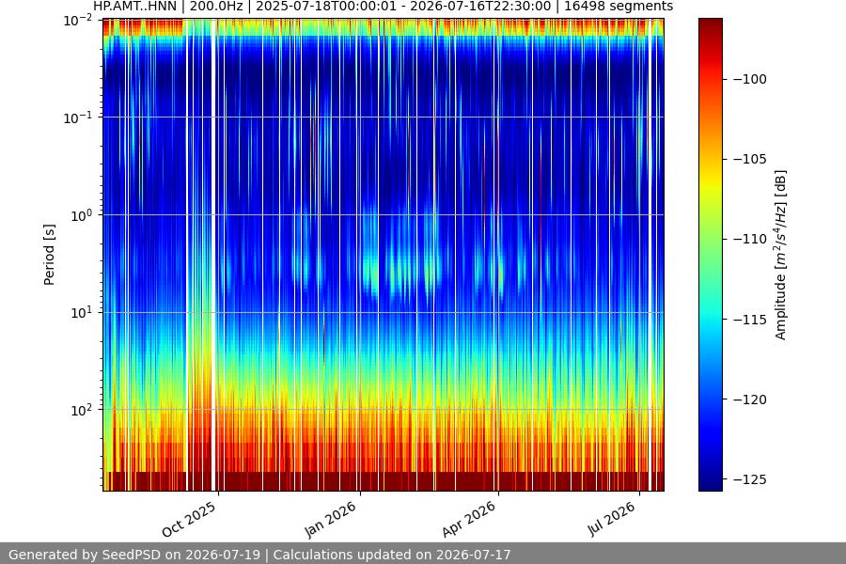Screen dimensions: 846x564
Task: Click the dark blue bottom of colorbar
Action: (710, 485)
